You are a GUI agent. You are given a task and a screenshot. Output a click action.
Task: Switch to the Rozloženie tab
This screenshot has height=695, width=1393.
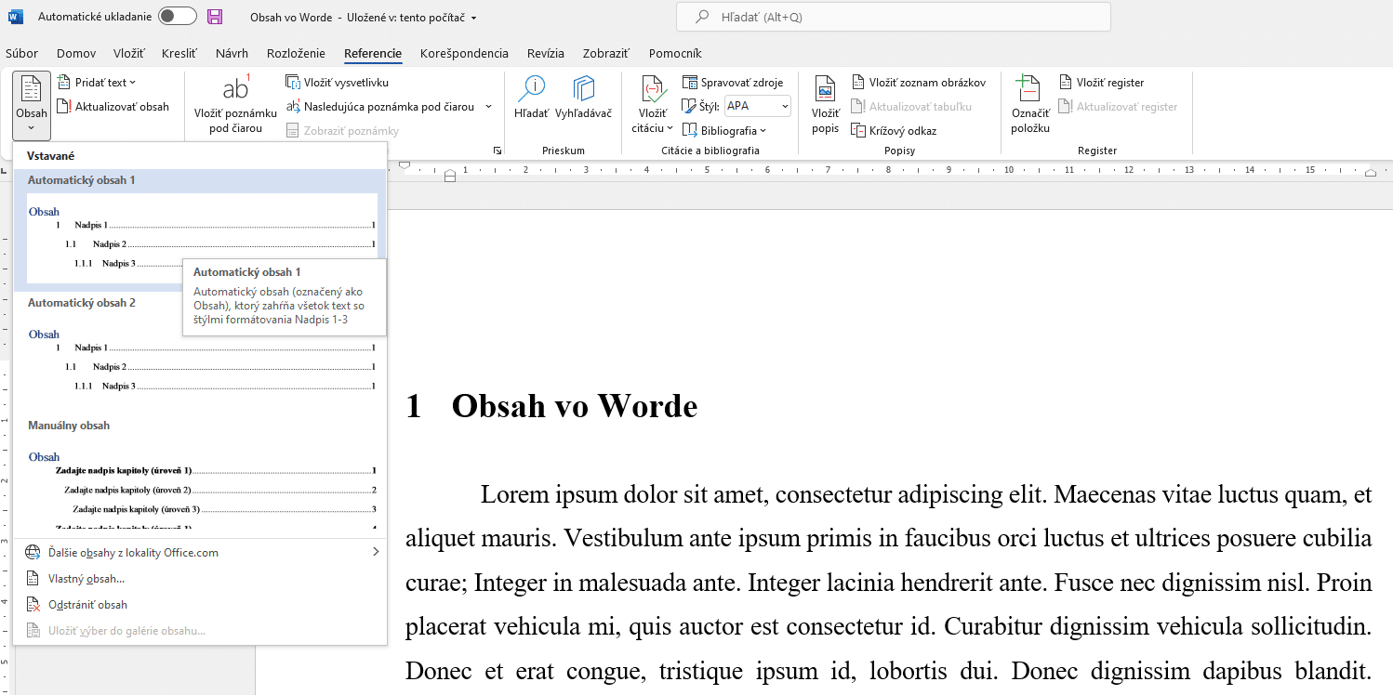point(296,53)
